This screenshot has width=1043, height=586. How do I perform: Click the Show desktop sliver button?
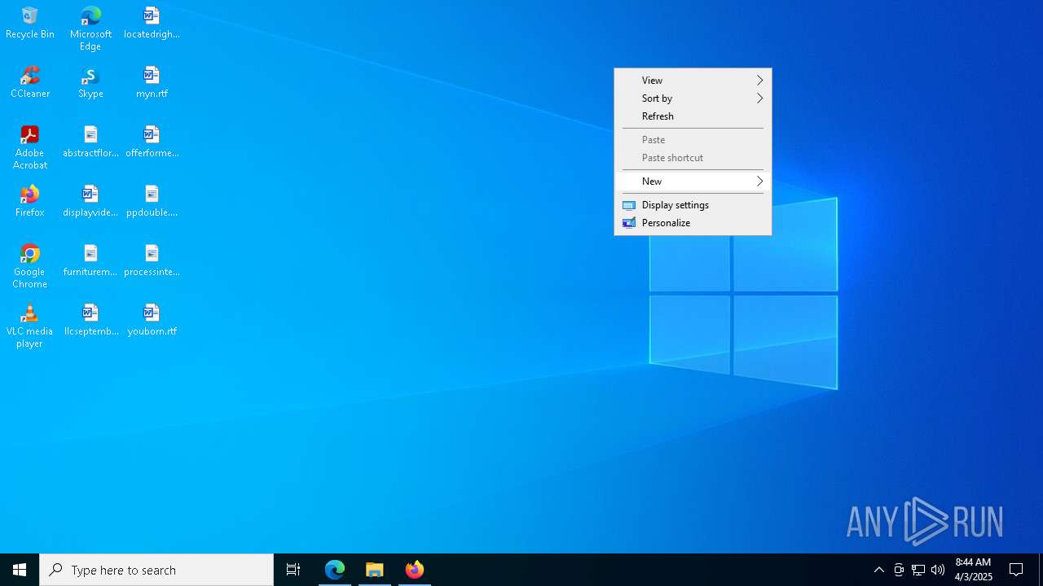point(1041,570)
